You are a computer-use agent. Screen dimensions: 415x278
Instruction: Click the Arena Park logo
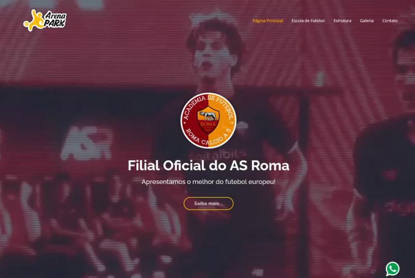[x=45, y=20]
